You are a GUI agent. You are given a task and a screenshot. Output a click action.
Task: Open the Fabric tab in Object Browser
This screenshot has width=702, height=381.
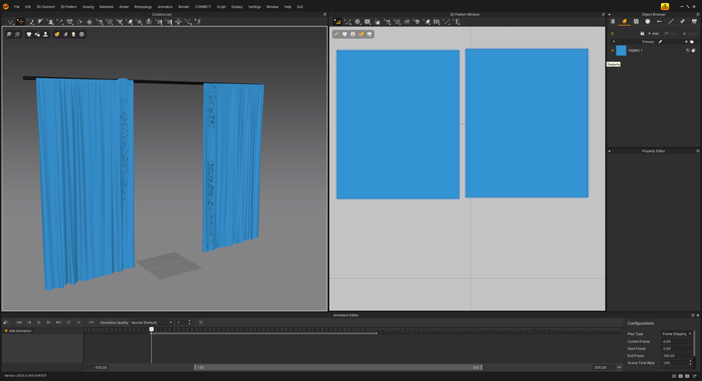point(625,22)
